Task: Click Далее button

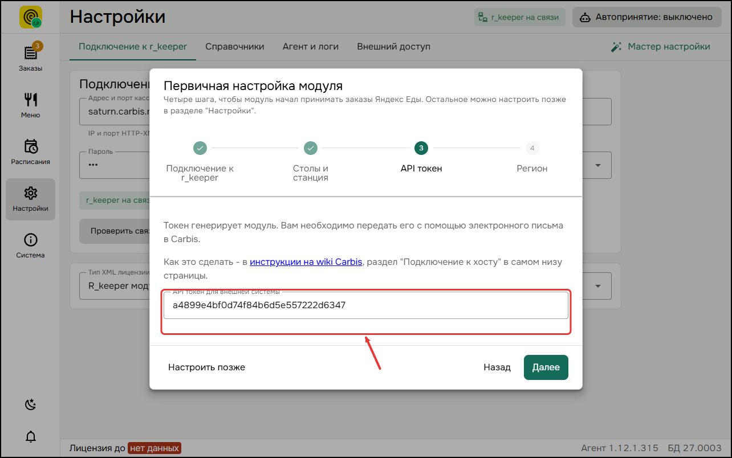Action: (546, 367)
